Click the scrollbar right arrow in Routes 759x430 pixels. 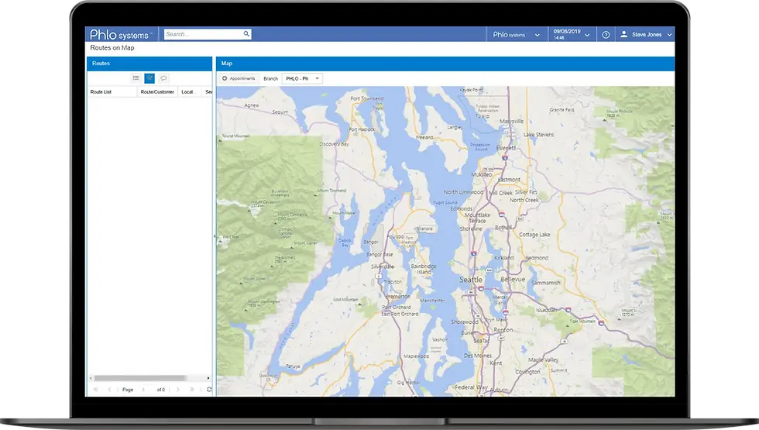(208, 378)
